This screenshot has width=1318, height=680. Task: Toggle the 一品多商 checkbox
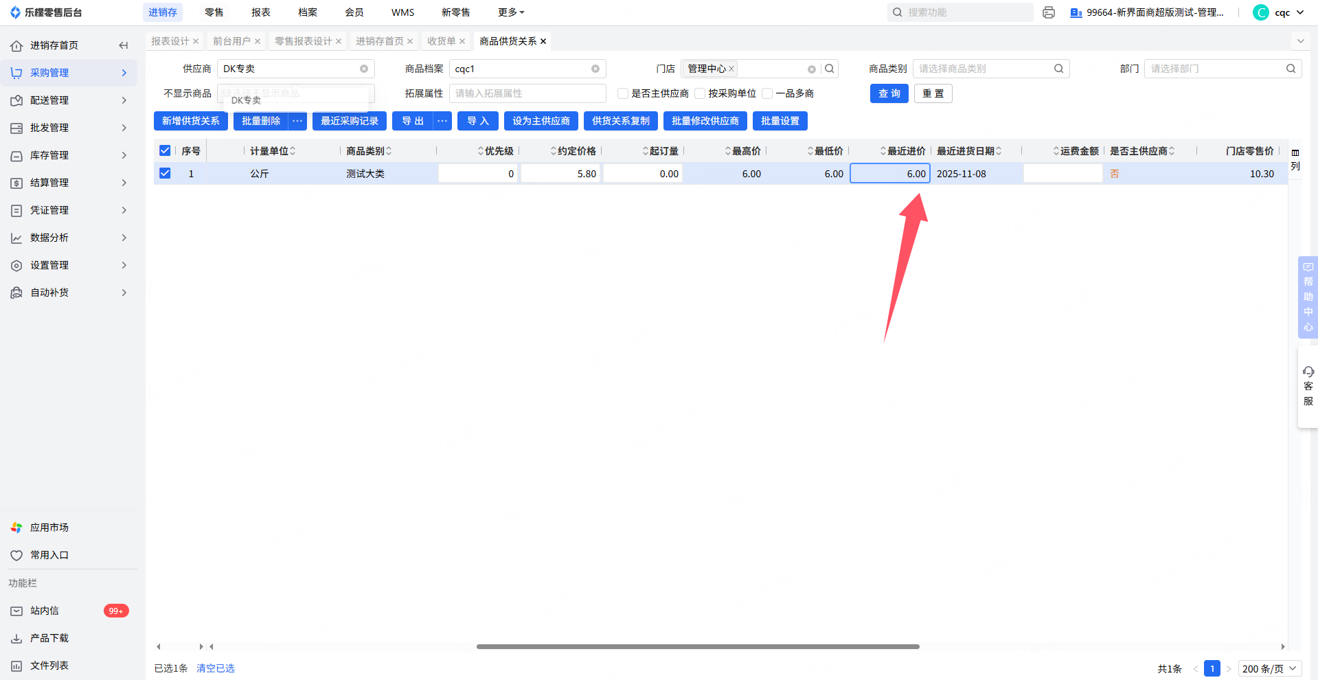point(767,93)
